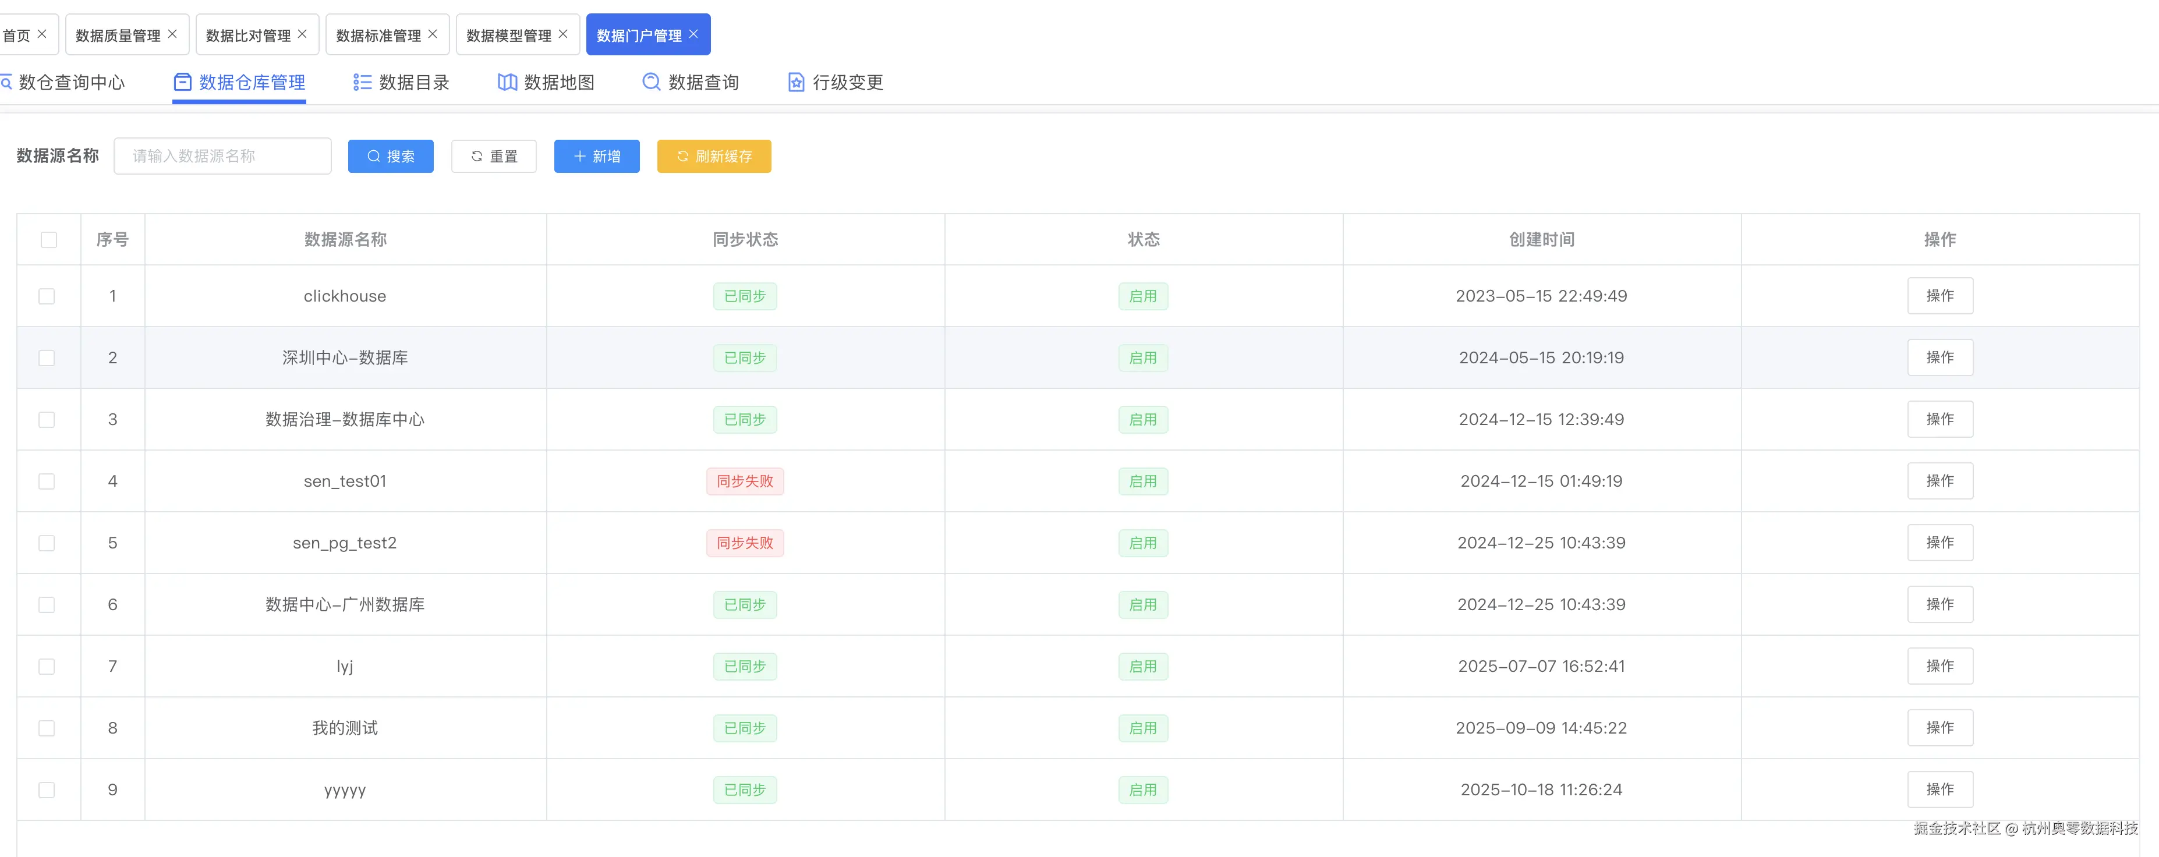Image resolution: width=2159 pixels, height=857 pixels.
Task: Click the 数据查询 magnifier icon
Action: pos(651,82)
